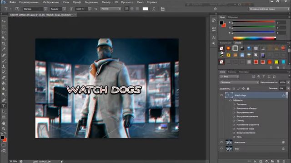Align text left in options bar

point(126,9)
